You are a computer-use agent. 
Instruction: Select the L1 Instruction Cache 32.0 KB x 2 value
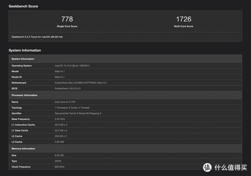click(61, 125)
